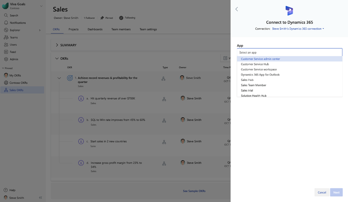Click the OKRs view options icon
348x202 pixels.
pos(225,58)
